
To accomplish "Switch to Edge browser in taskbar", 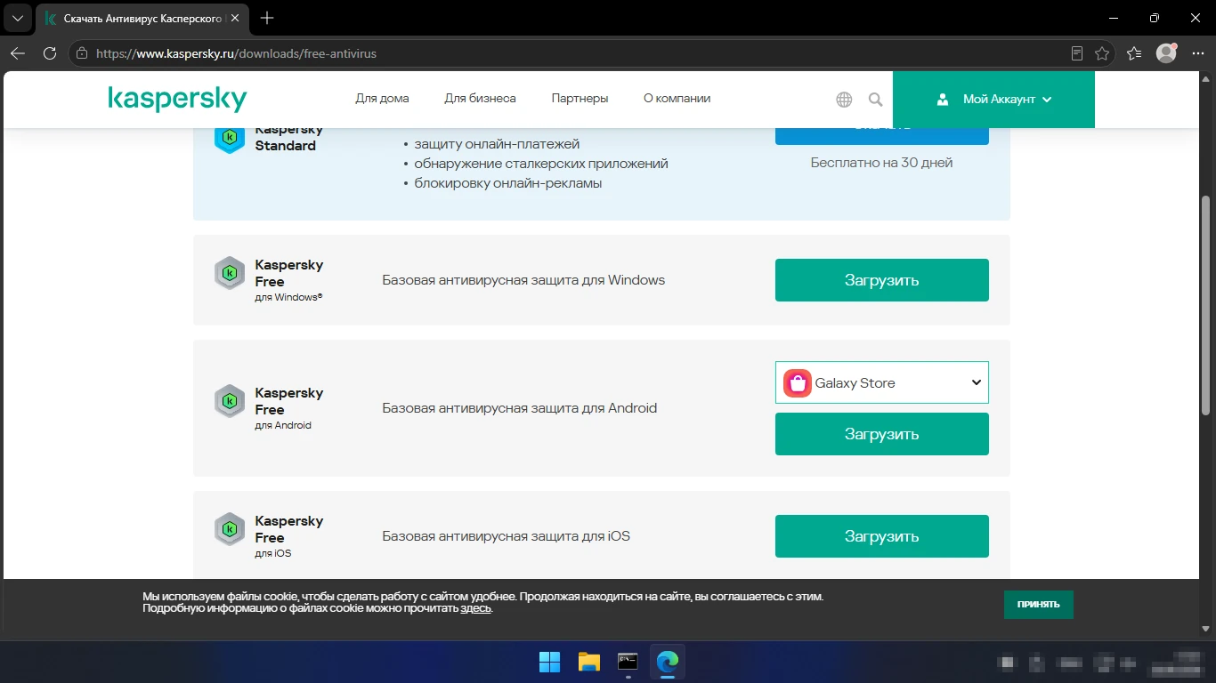I will tap(668, 662).
